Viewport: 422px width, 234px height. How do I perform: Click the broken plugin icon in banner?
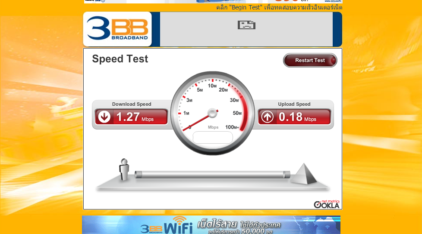pos(246,25)
